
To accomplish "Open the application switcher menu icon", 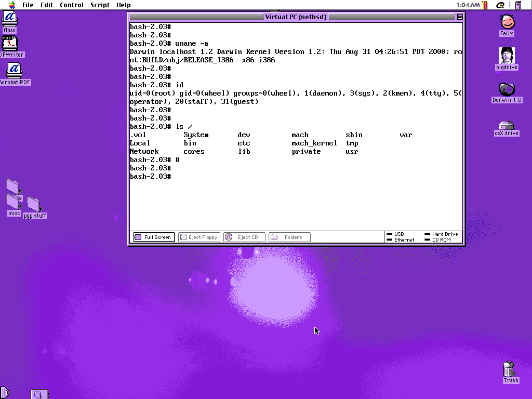I will point(518,5).
